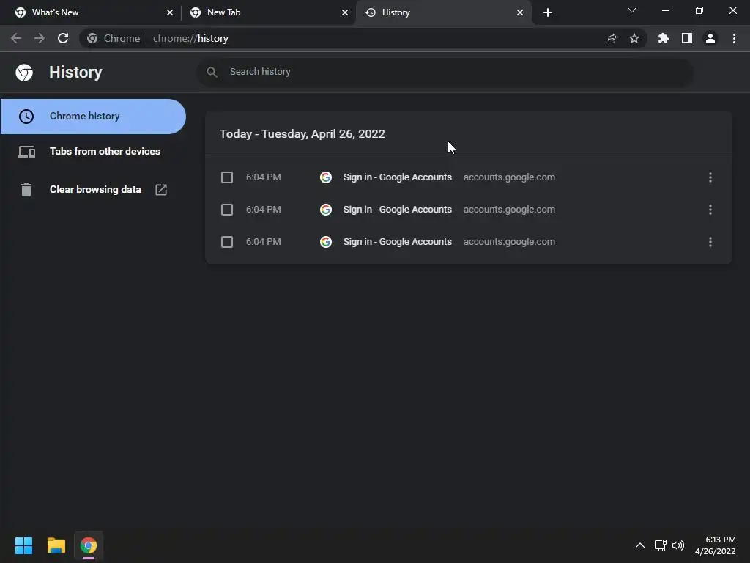This screenshot has width=750, height=563.
Task: Open actions menu for third history entry
Action: point(710,242)
